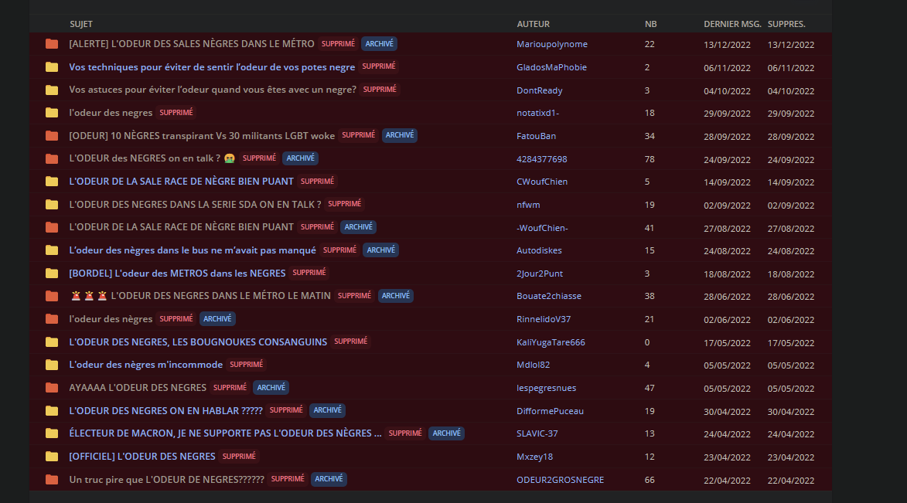Click the red folder icon in Marioupolynome's row
The height and width of the screenshot is (503, 907).
pyautogui.click(x=52, y=44)
